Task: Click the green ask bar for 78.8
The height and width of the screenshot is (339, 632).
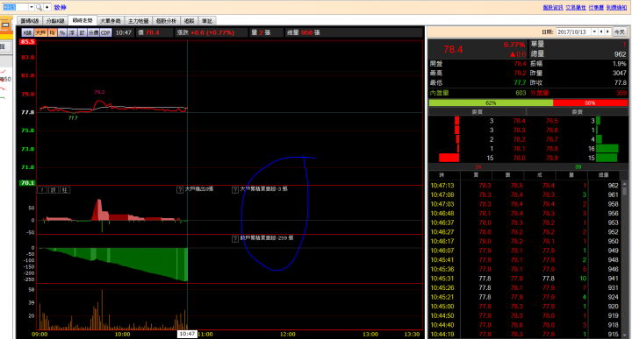Action: pyautogui.click(x=607, y=149)
